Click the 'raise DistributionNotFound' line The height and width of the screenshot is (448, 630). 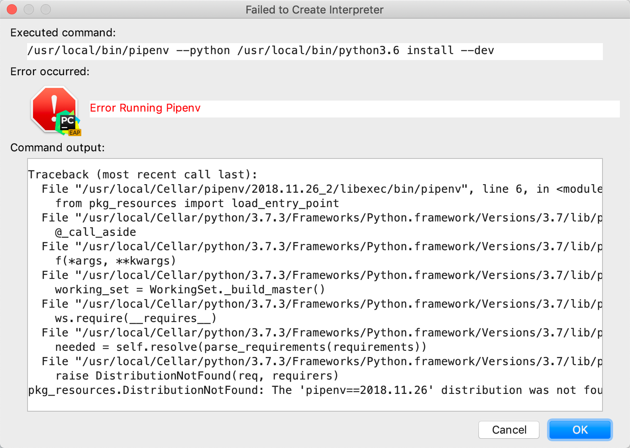(x=197, y=376)
